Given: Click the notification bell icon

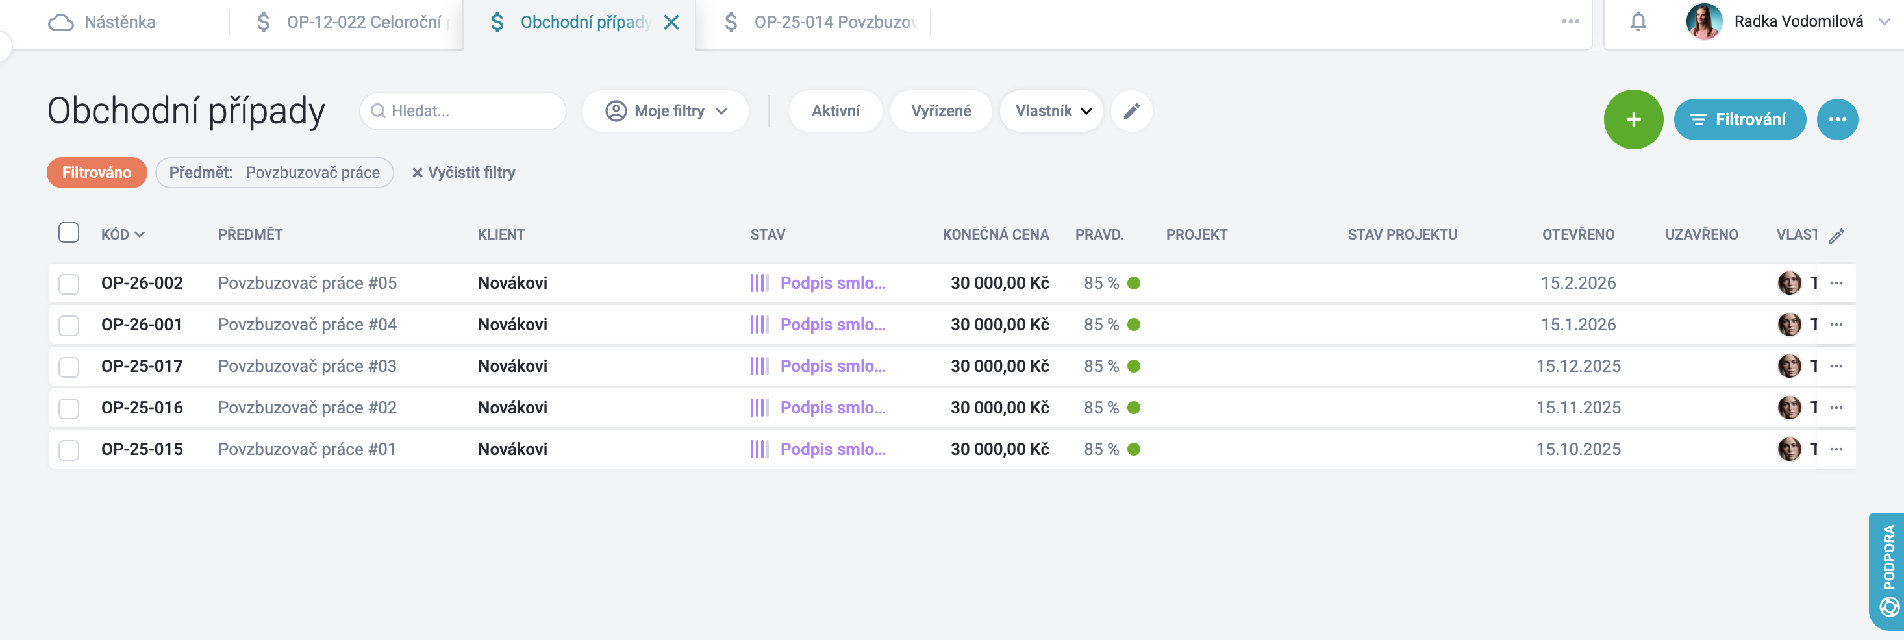Looking at the screenshot, I should (1638, 21).
